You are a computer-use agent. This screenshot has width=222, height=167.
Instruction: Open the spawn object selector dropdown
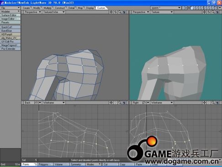pos(166,8)
